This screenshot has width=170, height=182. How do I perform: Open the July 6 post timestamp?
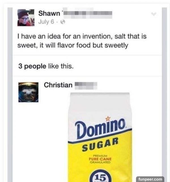click(46, 22)
